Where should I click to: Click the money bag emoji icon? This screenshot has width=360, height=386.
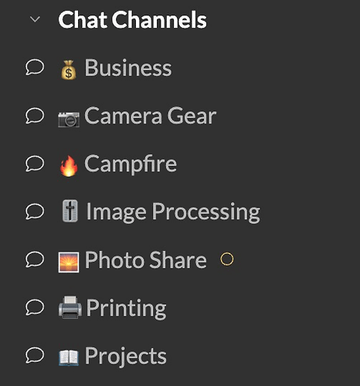(x=69, y=69)
